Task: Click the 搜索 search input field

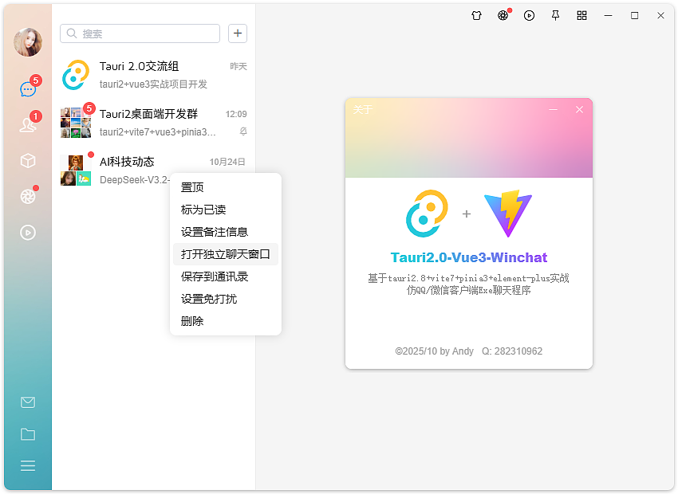Action: coord(140,33)
